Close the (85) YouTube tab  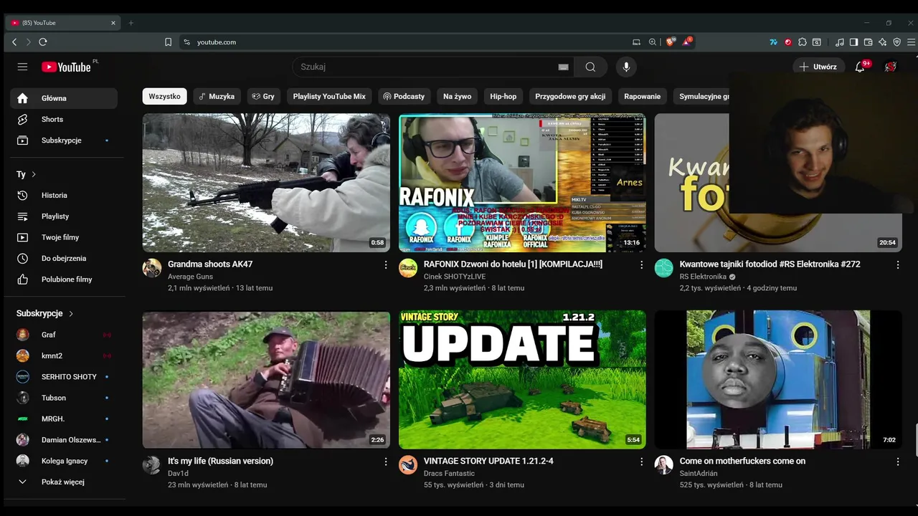(x=113, y=23)
